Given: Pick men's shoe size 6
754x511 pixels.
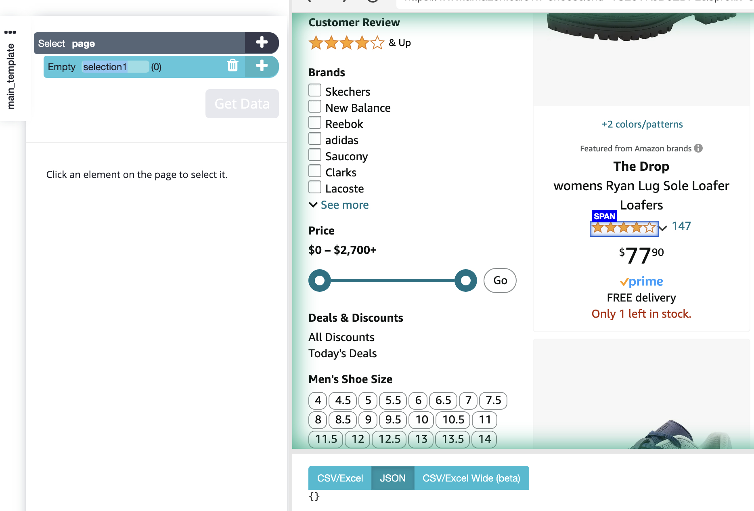Looking at the screenshot, I should pos(418,400).
